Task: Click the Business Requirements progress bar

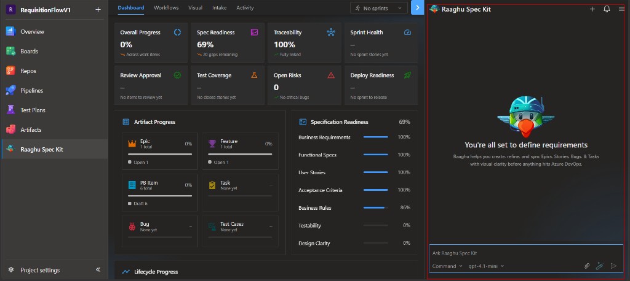Action: tap(376, 137)
